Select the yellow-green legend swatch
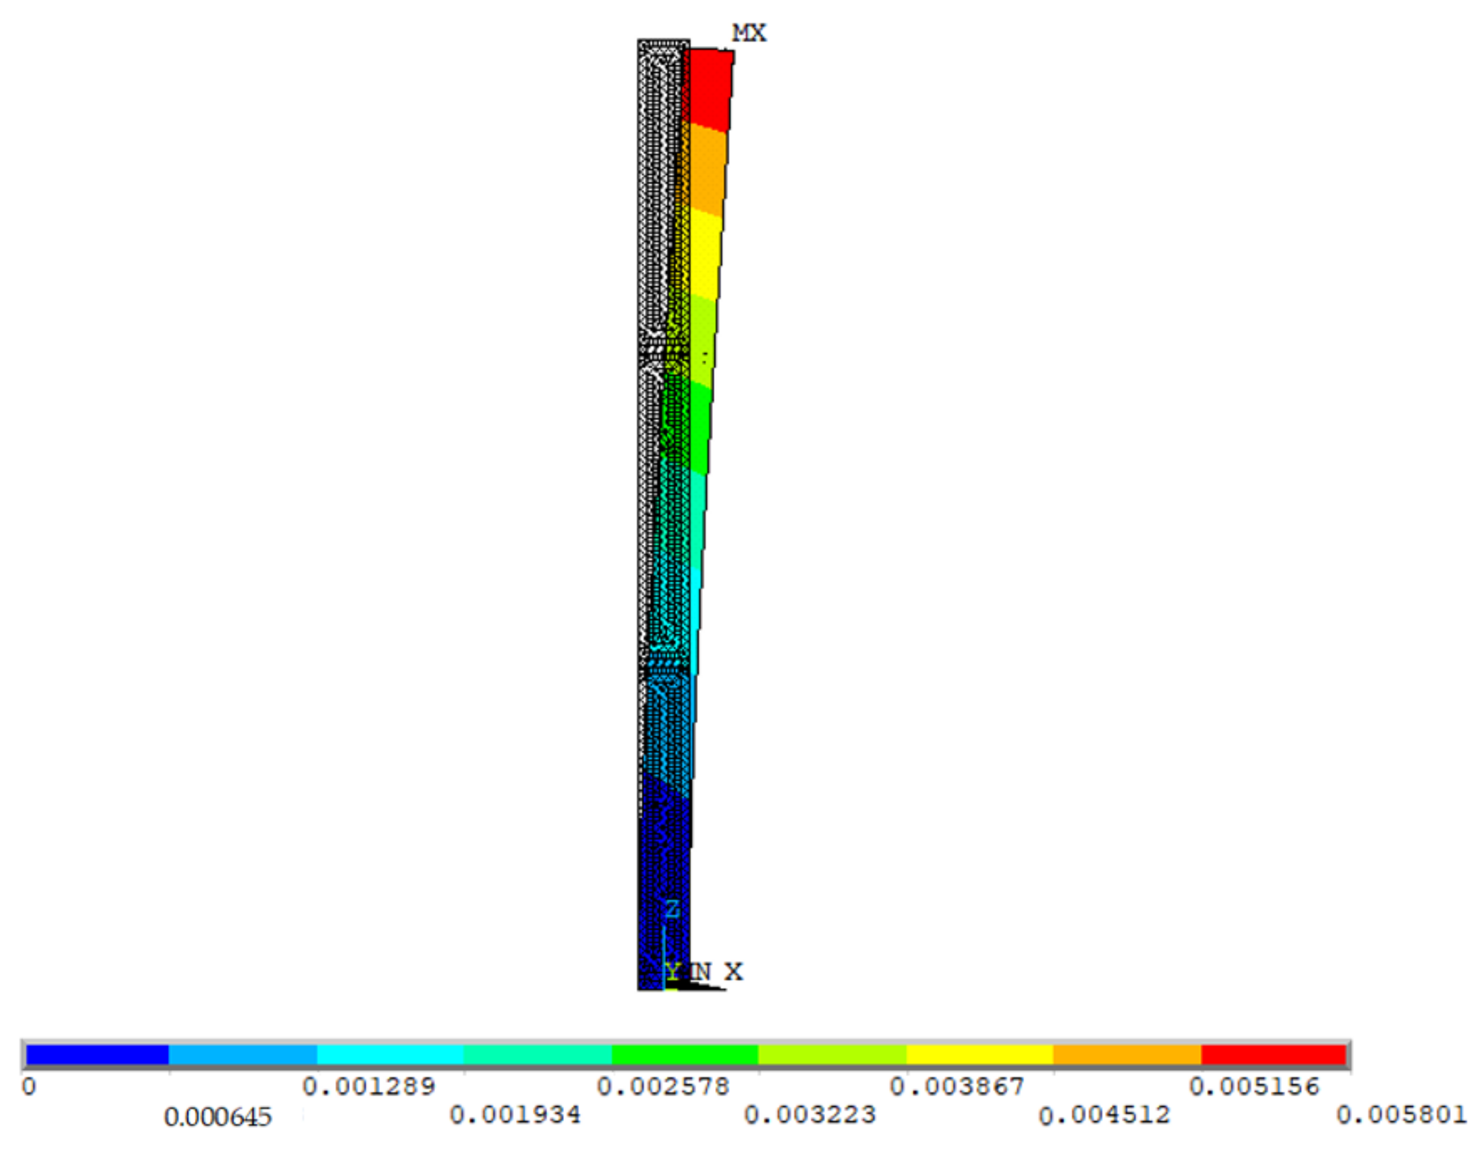1481x1156 pixels. pos(832,1055)
